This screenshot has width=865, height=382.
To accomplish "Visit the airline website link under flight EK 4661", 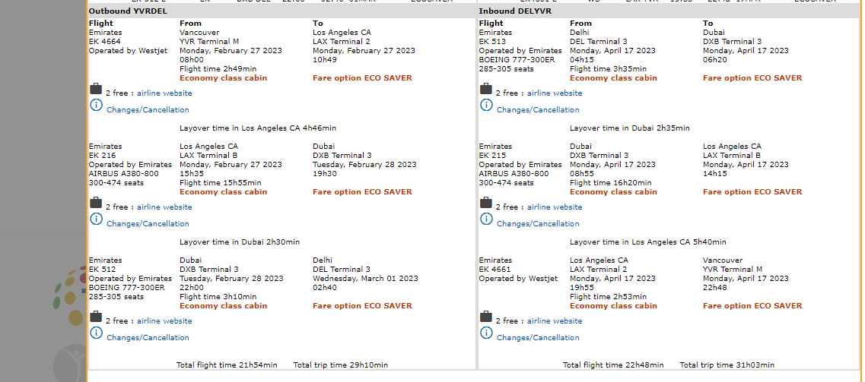I will pos(555,321).
